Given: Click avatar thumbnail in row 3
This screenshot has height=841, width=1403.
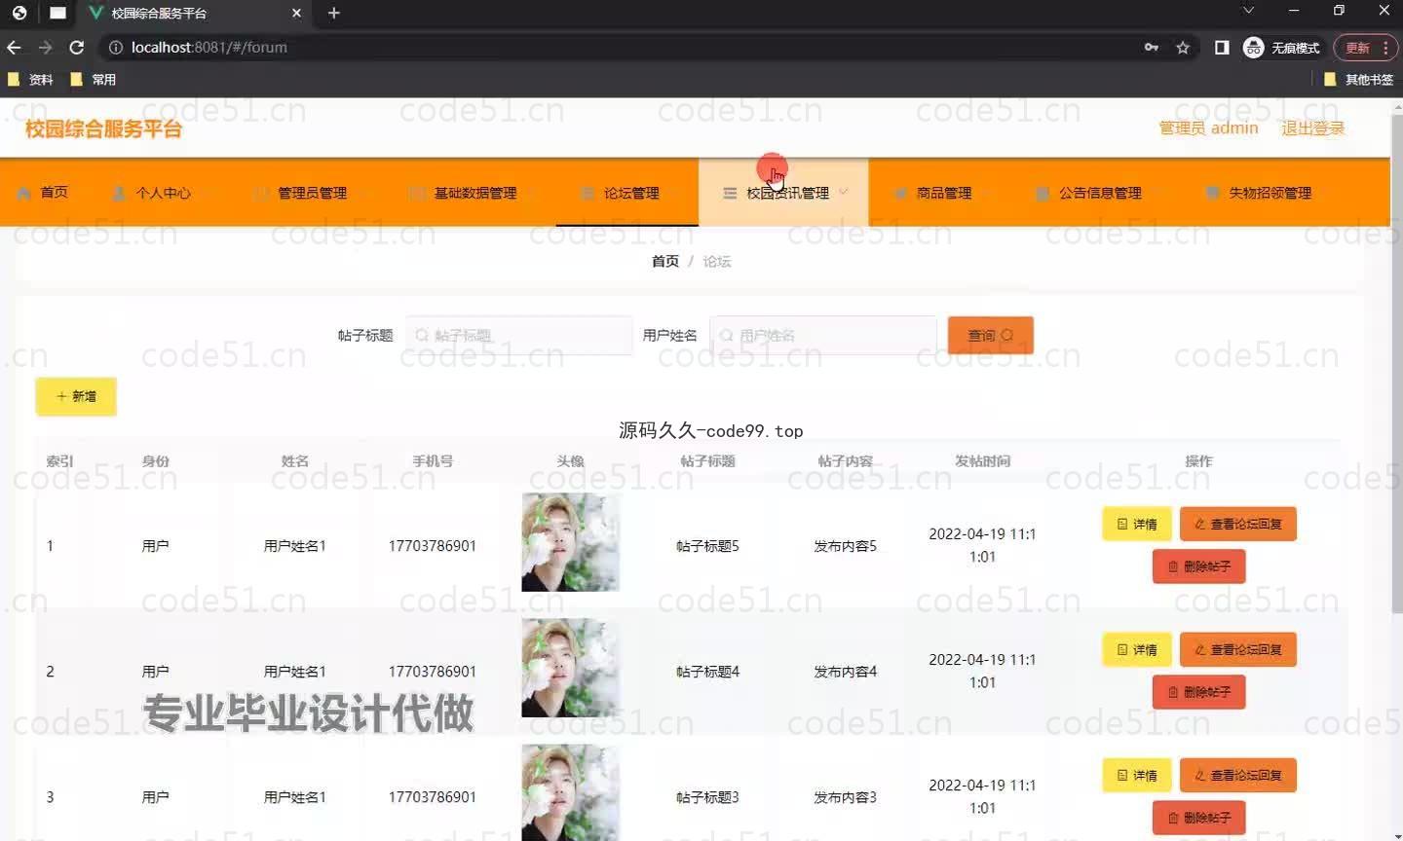Looking at the screenshot, I should coord(570,792).
